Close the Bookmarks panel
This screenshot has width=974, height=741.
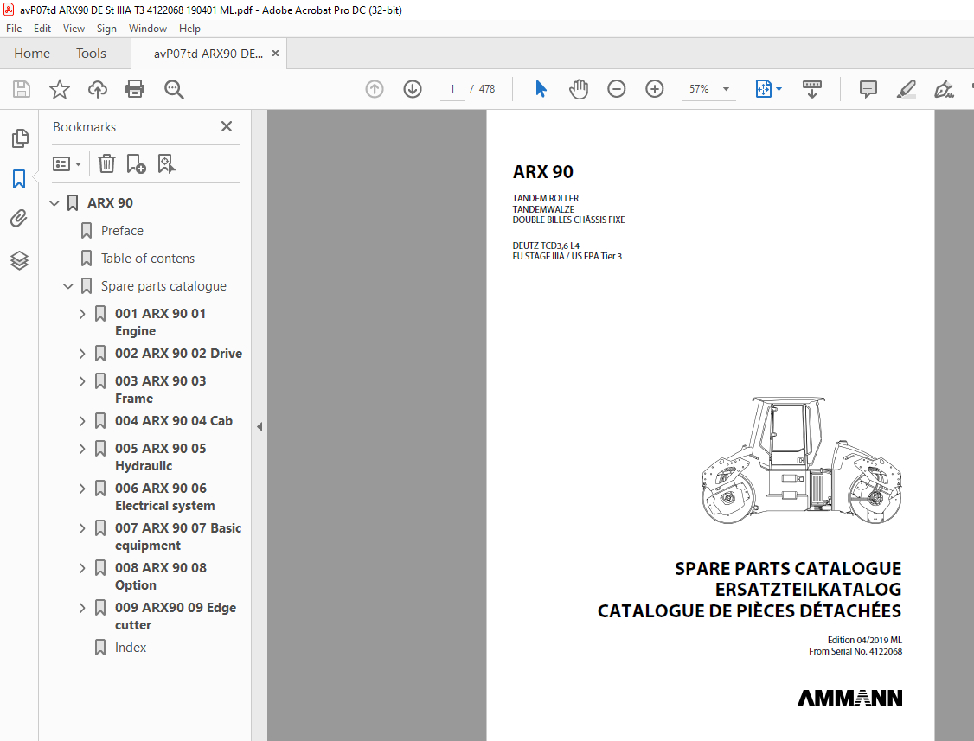point(227,127)
